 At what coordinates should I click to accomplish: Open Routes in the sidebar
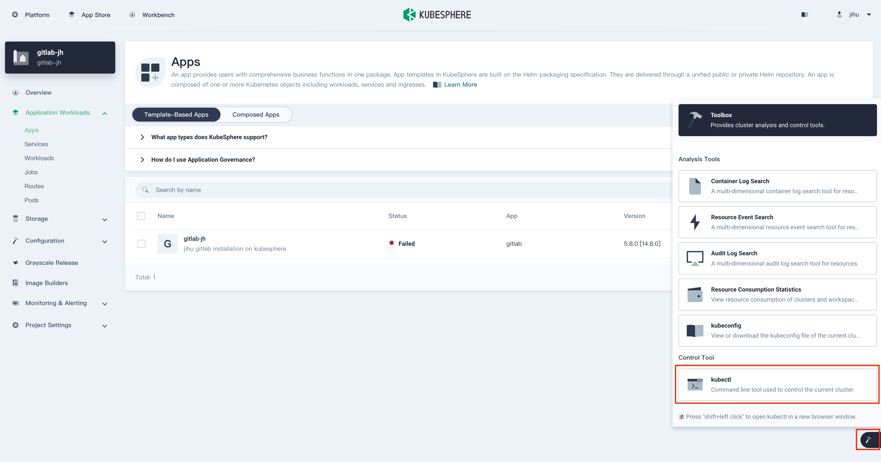[x=34, y=186]
